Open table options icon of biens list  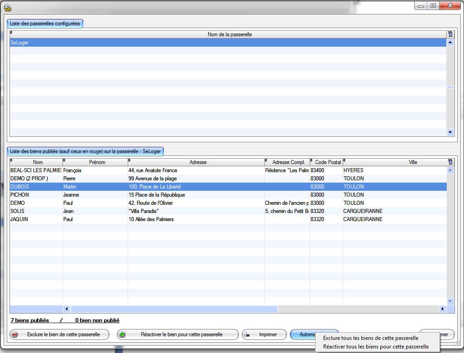[450, 162]
